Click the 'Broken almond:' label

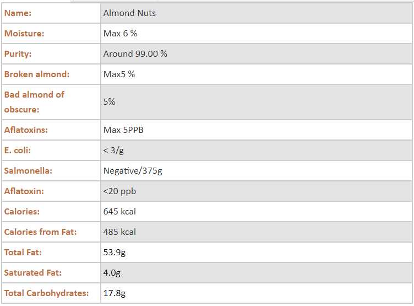pos(37,74)
